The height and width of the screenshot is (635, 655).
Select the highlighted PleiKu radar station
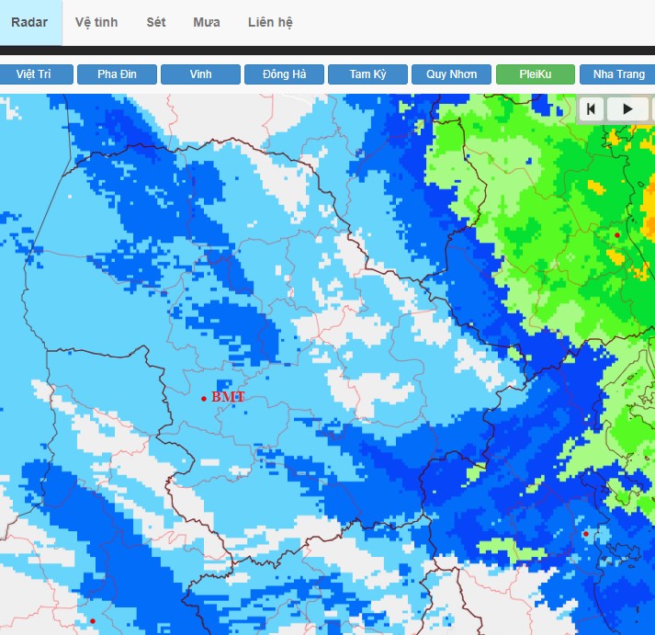(x=536, y=74)
